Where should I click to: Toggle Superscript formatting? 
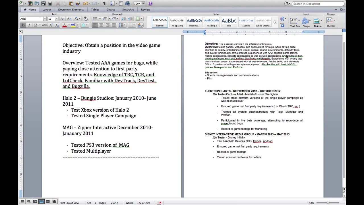point(51,25)
